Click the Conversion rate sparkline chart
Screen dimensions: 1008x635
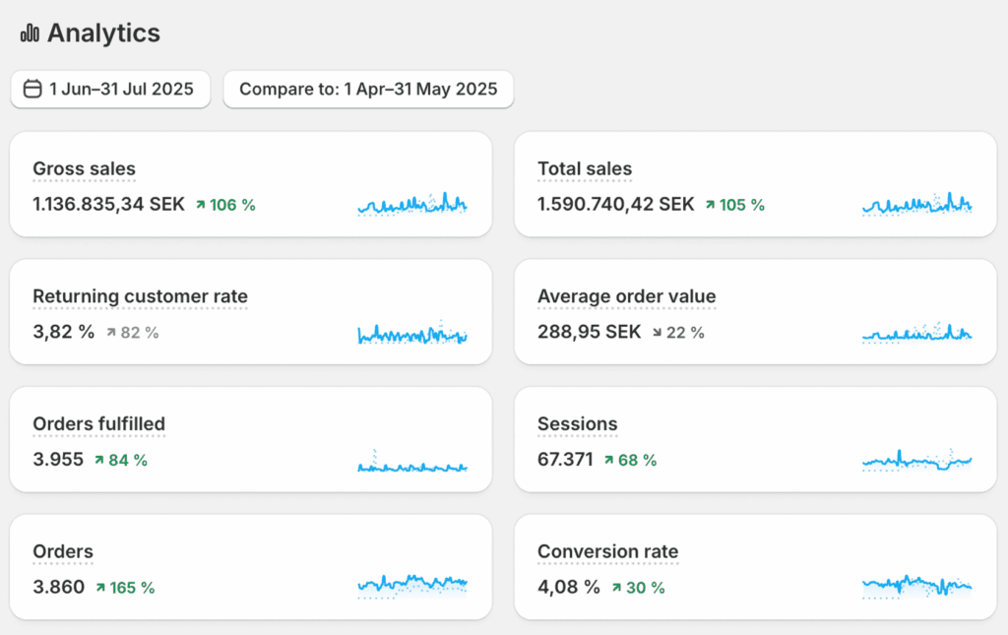tap(916, 587)
